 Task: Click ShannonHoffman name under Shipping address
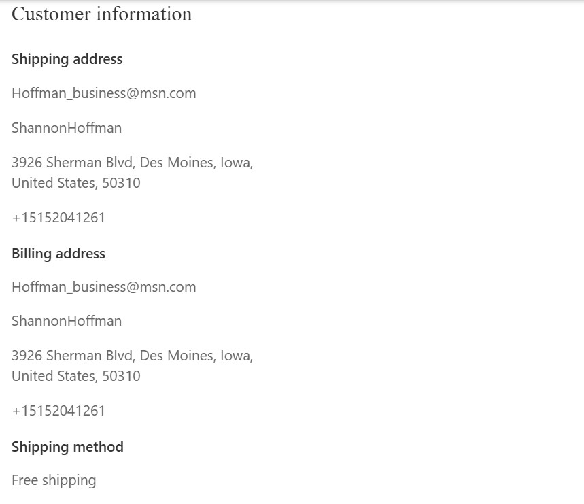tap(67, 128)
